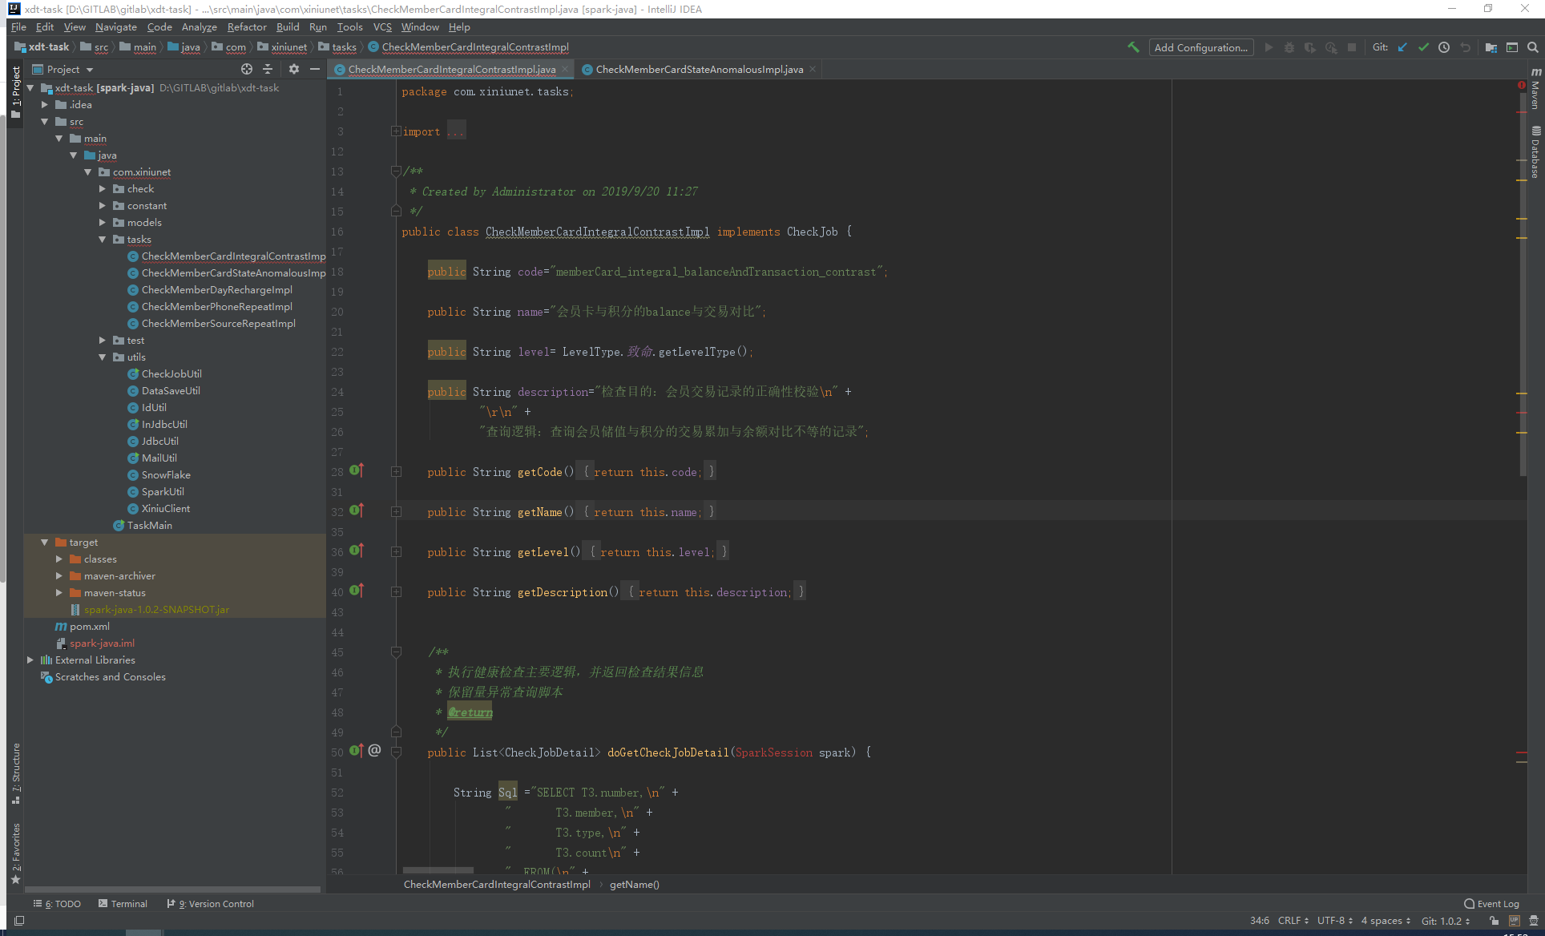
Task: Hide the Project panel with minus icon
Action: (x=315, y=70)
